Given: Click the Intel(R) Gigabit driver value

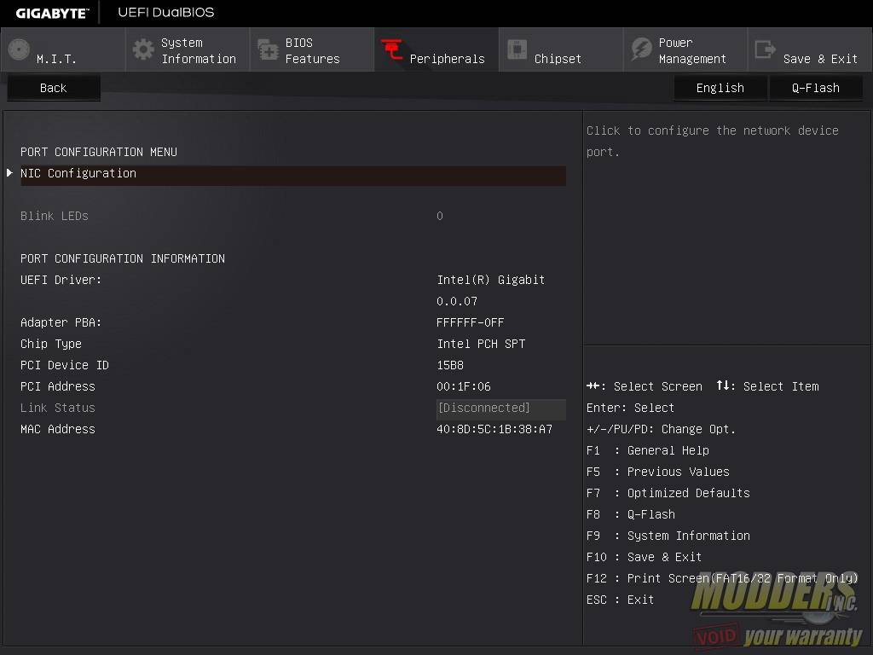Looking at the screenshot, I should (490, 280).
